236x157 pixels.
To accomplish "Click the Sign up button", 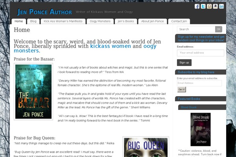I will (x=184, y=62).
